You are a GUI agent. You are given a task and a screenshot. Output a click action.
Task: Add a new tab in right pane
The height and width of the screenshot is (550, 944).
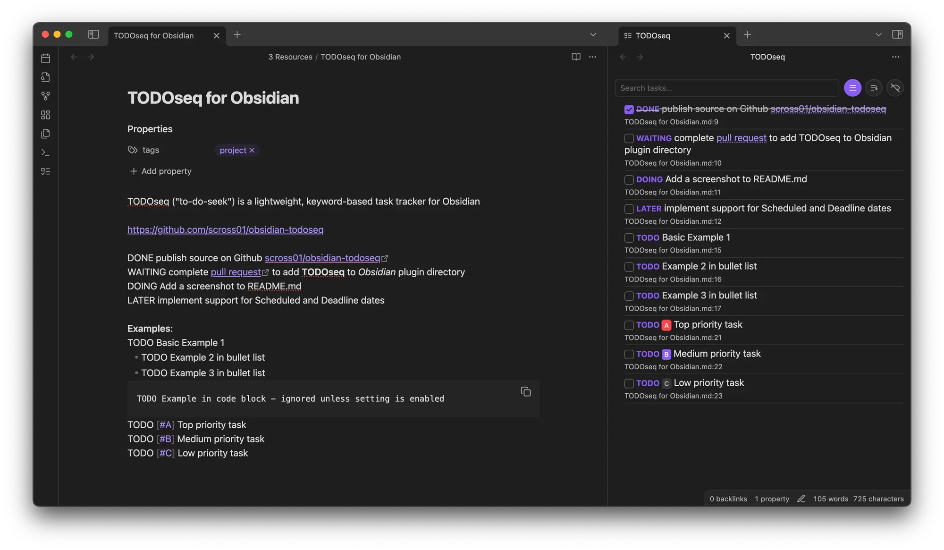tap(747, 35)
